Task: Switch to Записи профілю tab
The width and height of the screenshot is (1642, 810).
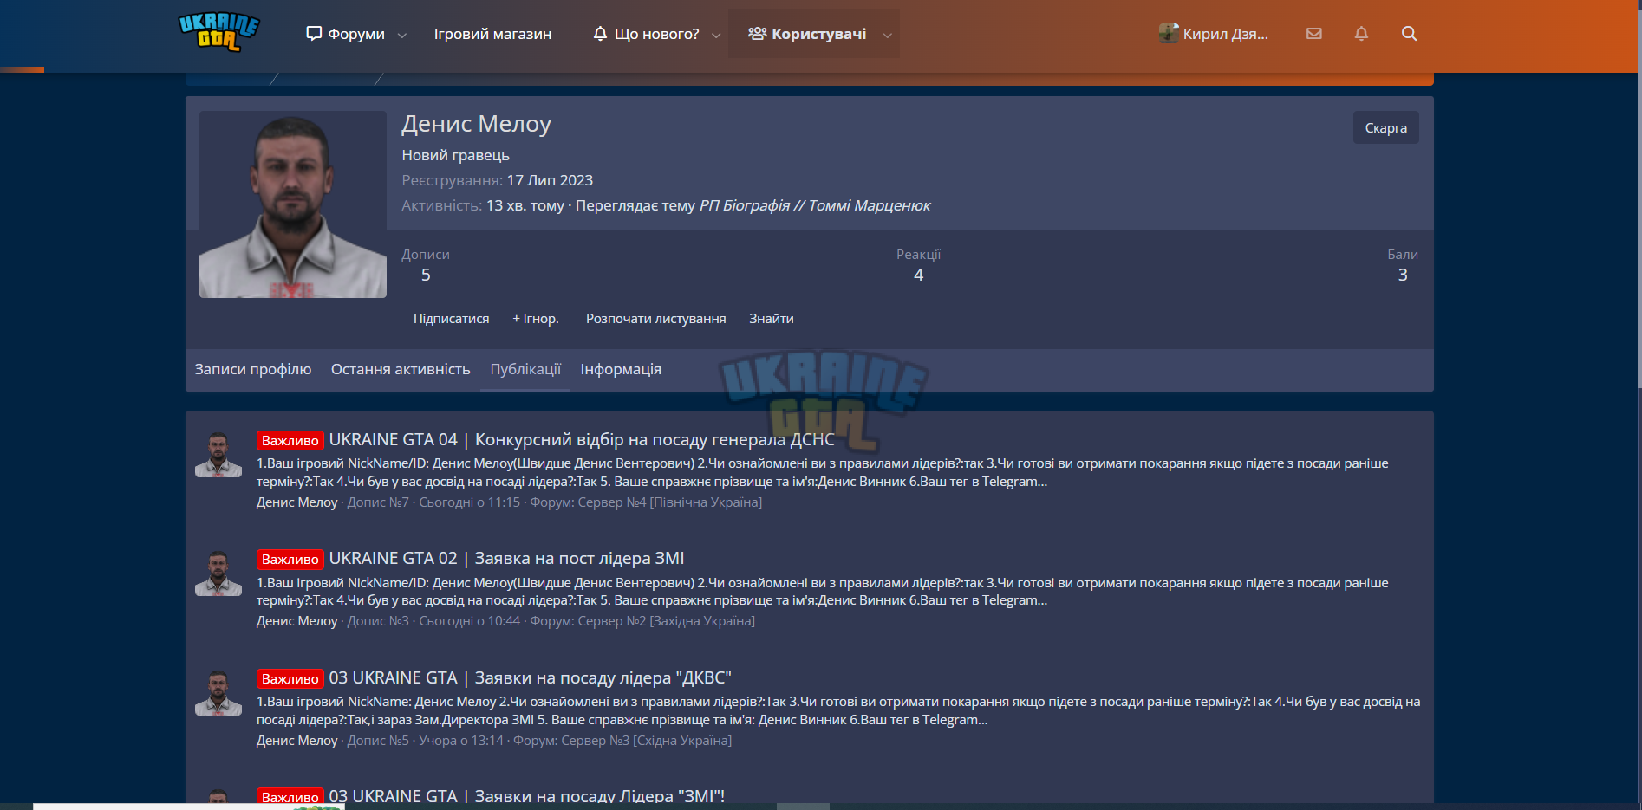Action: 253,369
